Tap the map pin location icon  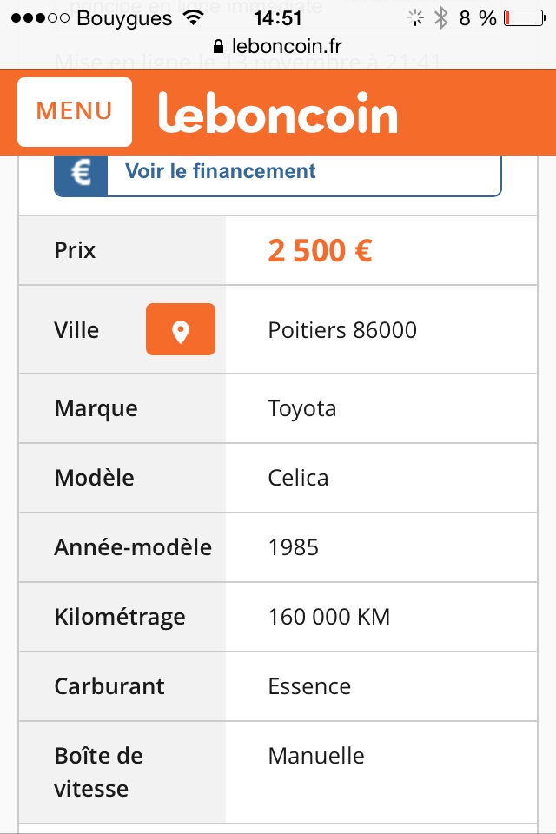click(181, 329)
